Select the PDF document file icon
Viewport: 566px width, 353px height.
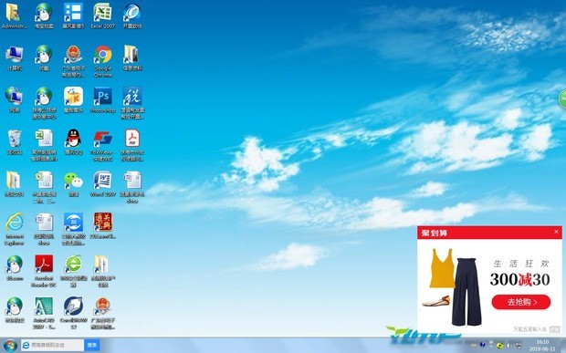point(132,145)
